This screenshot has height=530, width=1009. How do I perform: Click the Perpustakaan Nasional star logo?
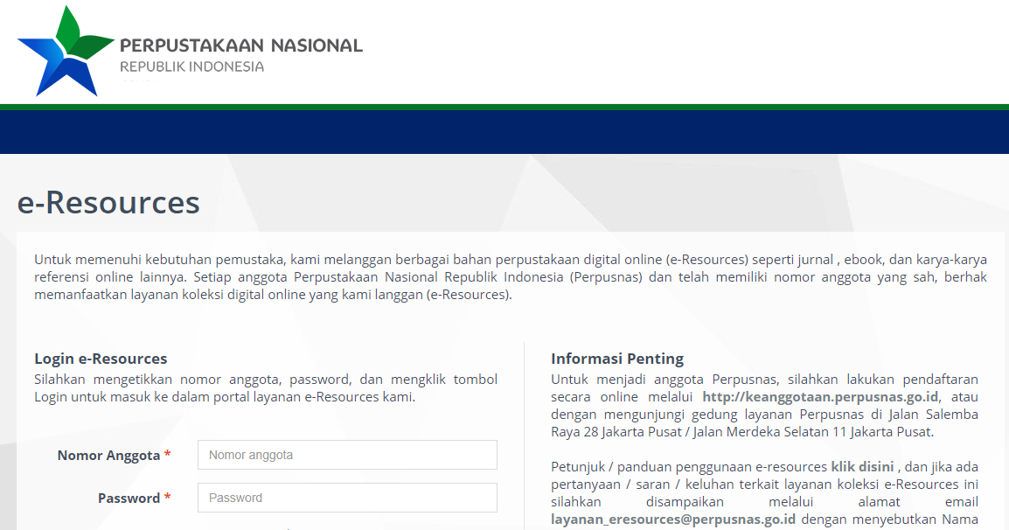point(66,52)
